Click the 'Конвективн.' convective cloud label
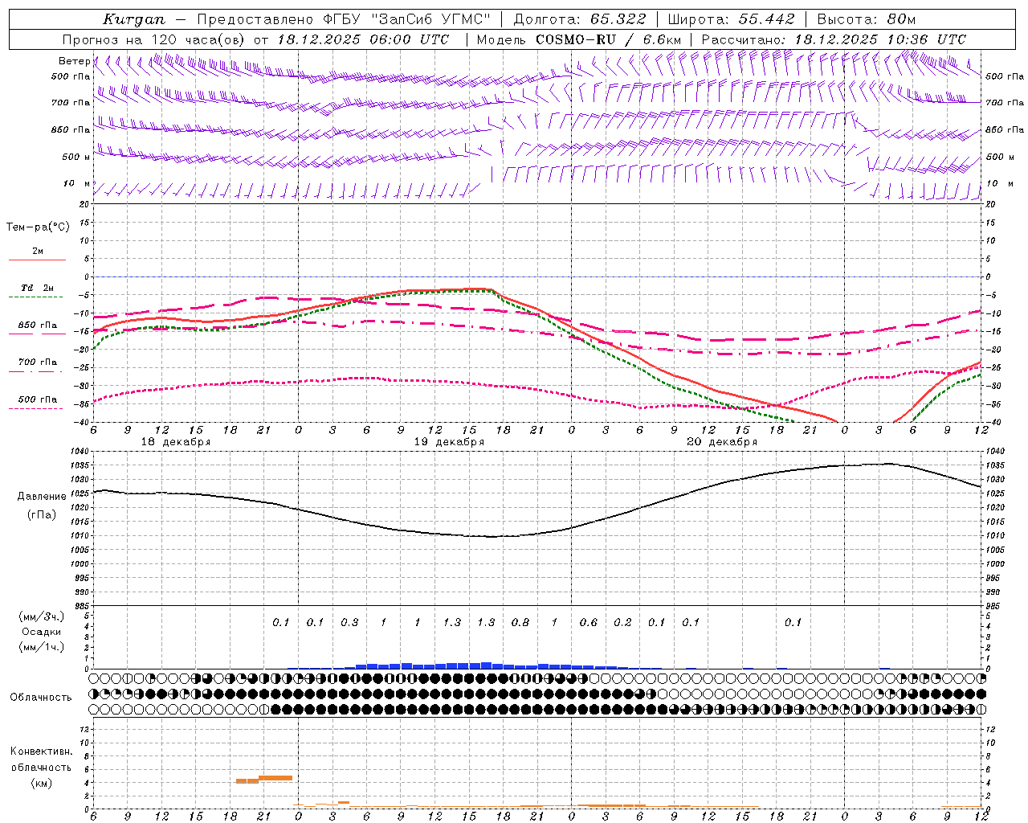 [x=41, y=751]
